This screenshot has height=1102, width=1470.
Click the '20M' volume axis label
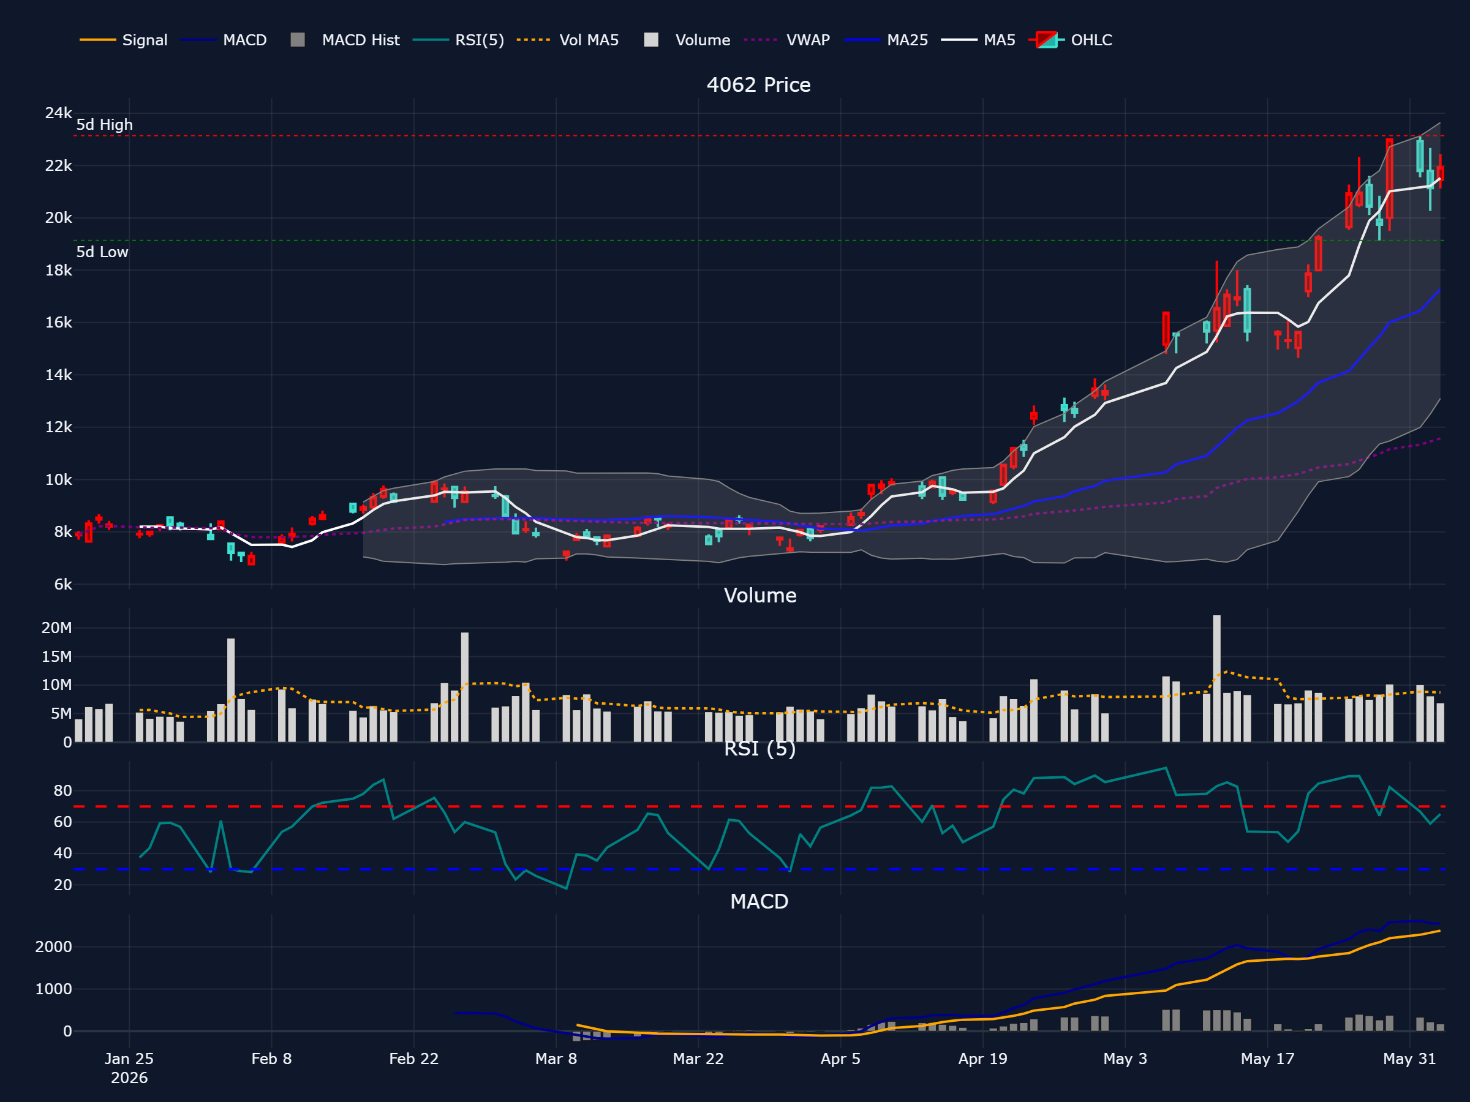pos(56,628)
